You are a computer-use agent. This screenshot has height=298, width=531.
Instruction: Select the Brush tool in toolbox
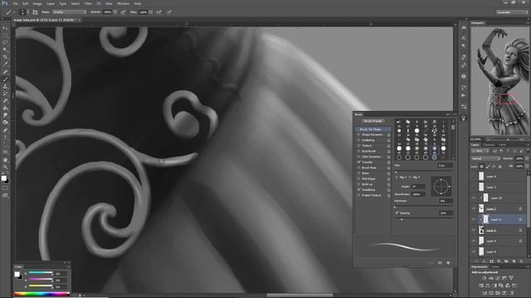click(x=5, y=79)
